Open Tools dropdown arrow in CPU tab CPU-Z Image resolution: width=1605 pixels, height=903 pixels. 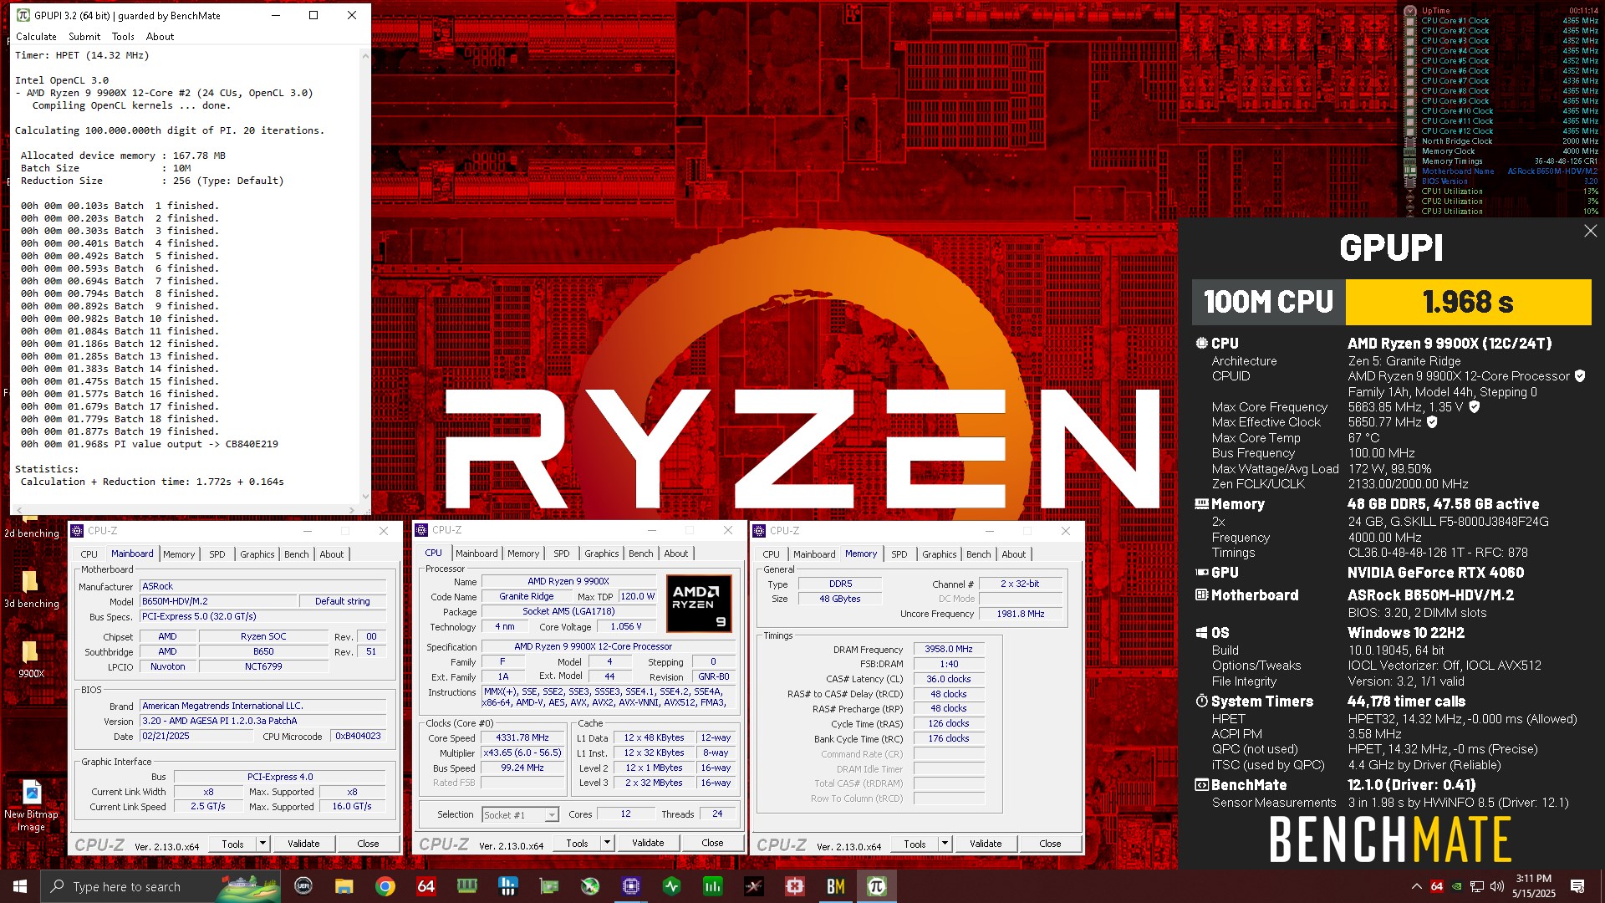click(607, 843)
